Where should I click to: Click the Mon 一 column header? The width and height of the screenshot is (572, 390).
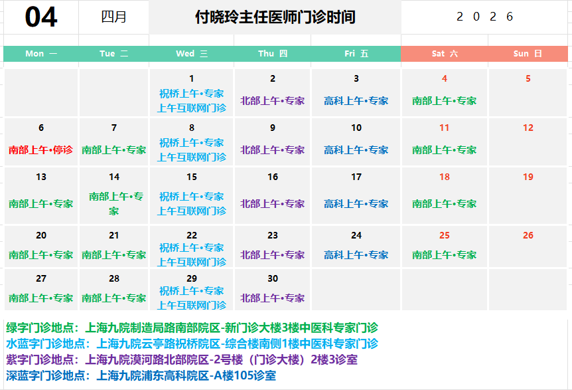[x=41, y=54]
